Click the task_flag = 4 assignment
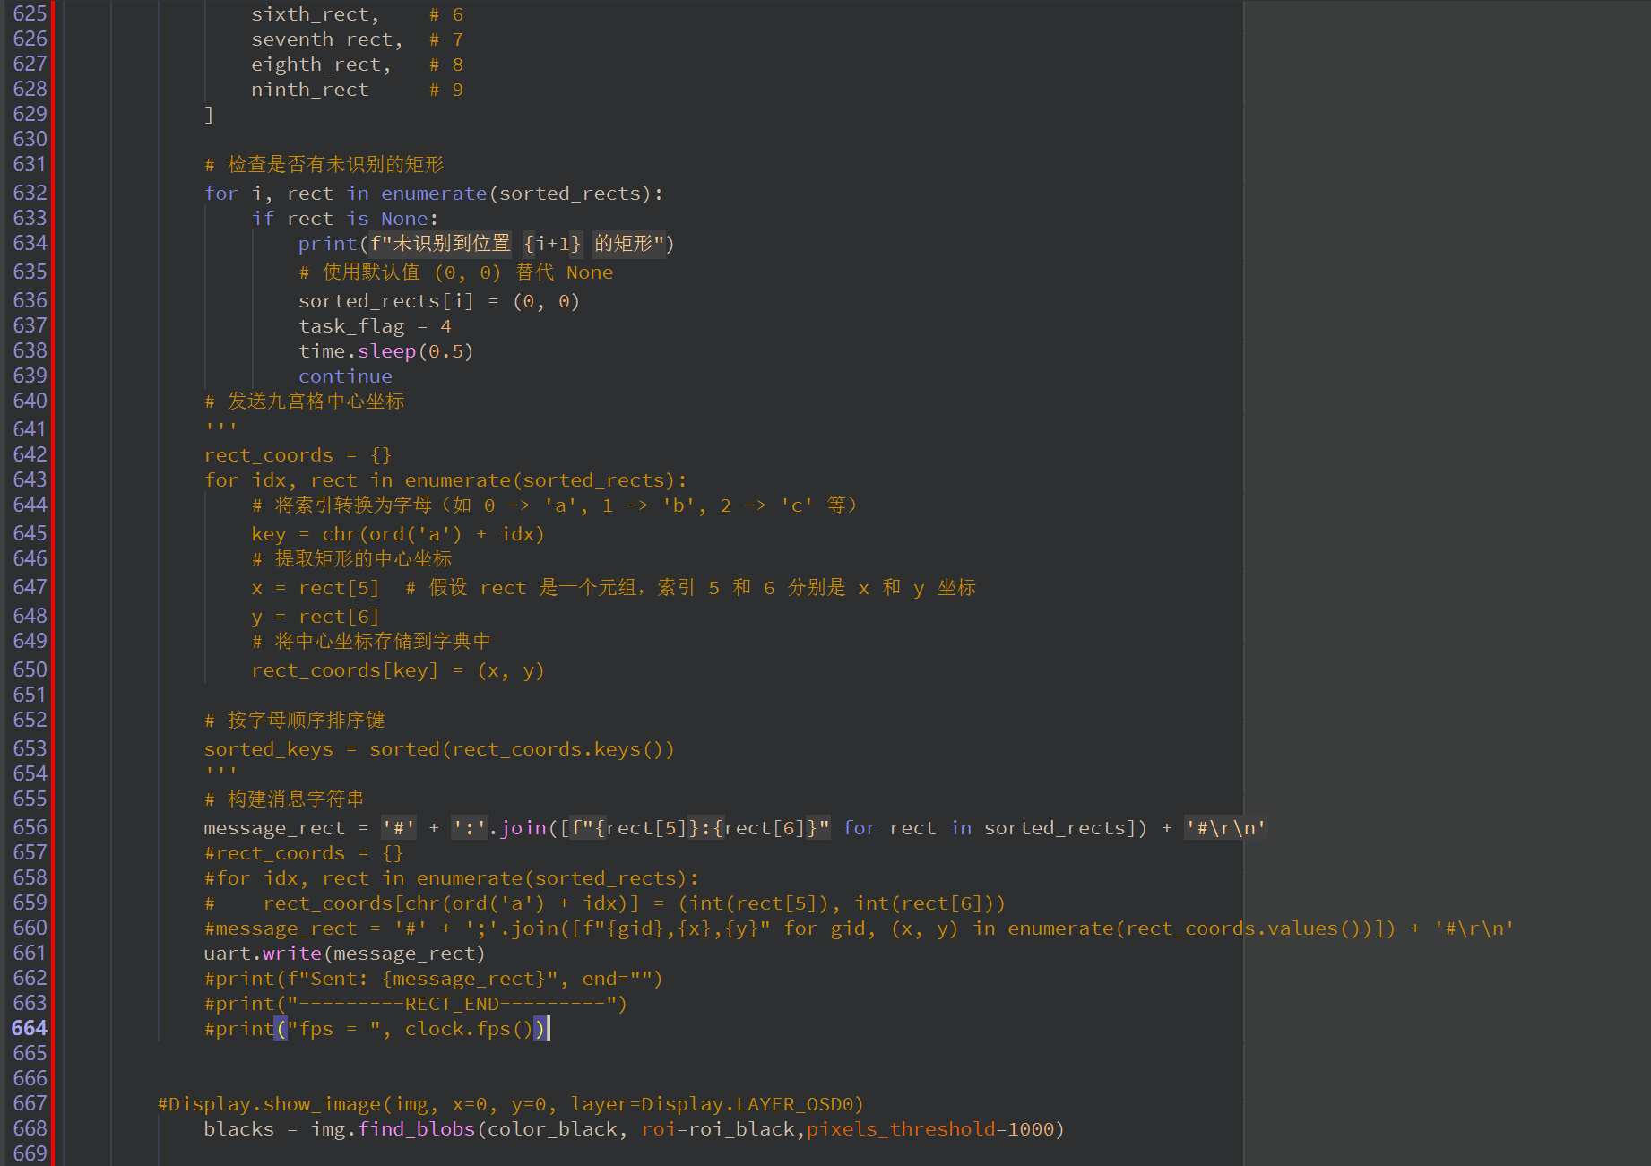This screenshot has height=1166, width=1651. point(375,326)
